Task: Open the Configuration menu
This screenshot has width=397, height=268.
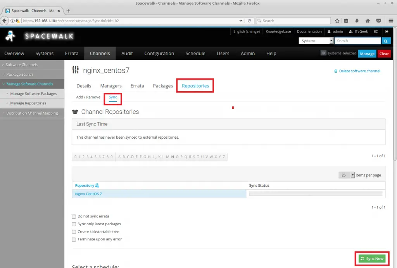Action: pos(159,54)
